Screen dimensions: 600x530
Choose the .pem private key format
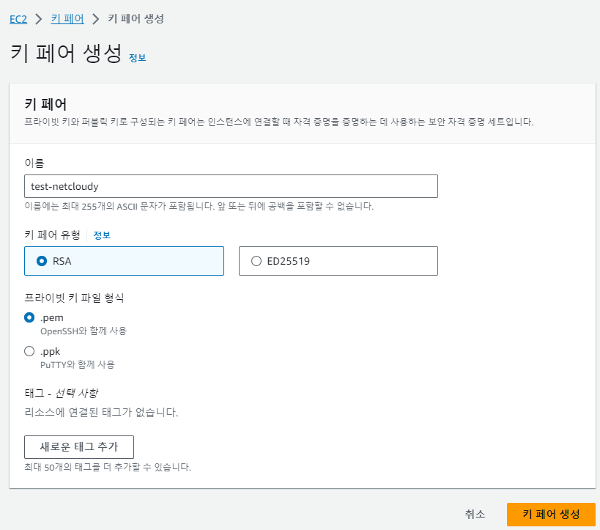(29, 317)
